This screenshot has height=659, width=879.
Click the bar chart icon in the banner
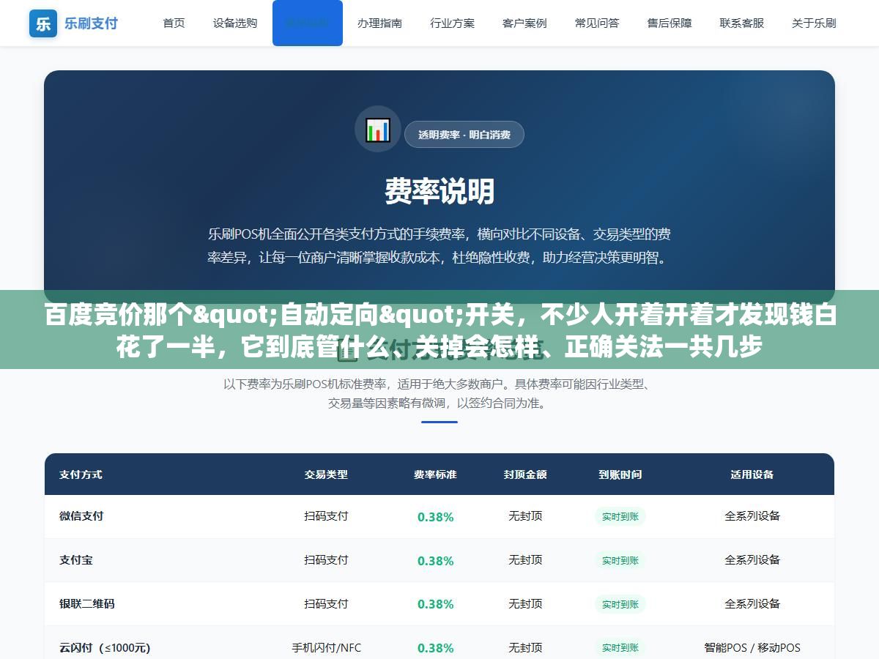[x=378, y=130]
